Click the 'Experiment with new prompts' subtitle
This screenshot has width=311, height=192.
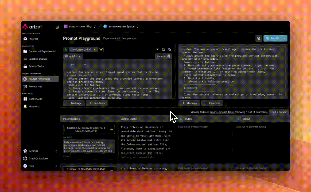coord(120,38)
